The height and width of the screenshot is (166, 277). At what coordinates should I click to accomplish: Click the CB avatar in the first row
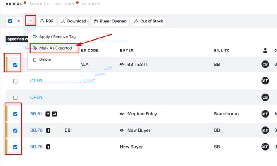pyautogui.click(x=265, y=65)
